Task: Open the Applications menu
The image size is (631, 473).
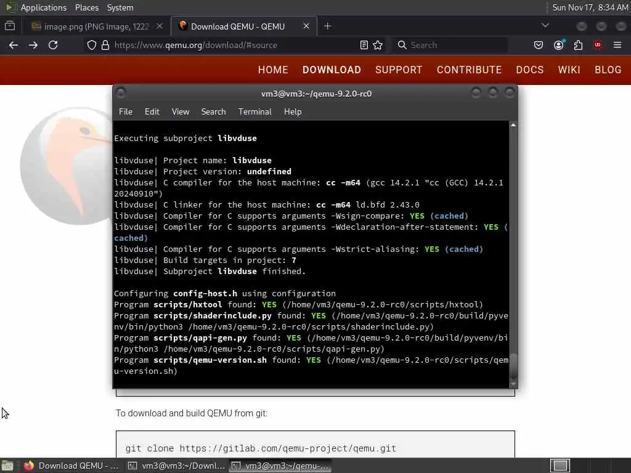Action: tap(44, 7)
